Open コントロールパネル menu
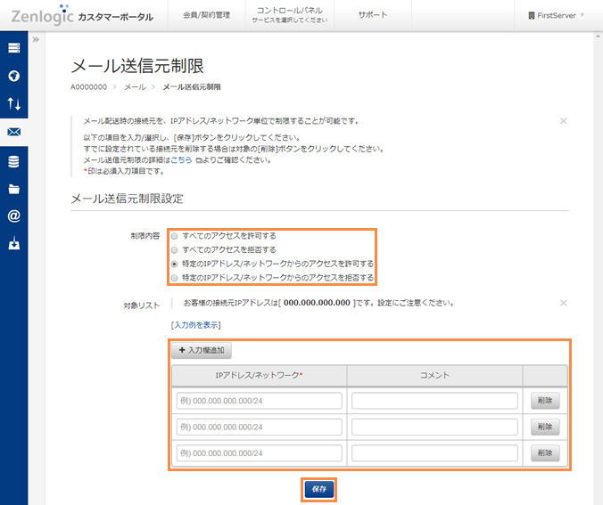The width and height of the screenshot is (603, 505). [290, 15]
